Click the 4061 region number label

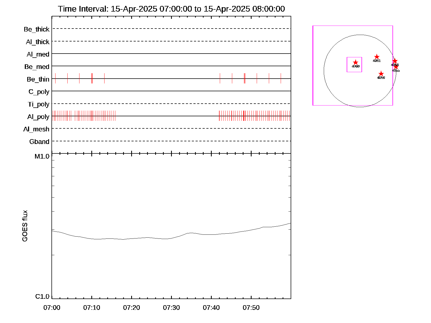coord(377,61)
